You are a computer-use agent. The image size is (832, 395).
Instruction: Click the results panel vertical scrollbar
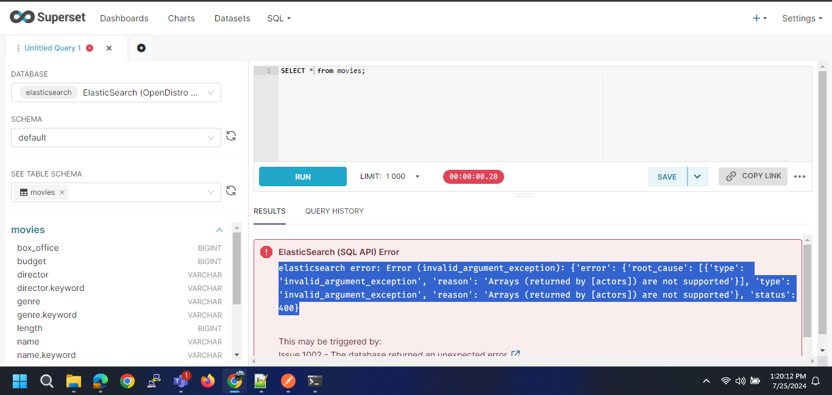coord(807,291)
